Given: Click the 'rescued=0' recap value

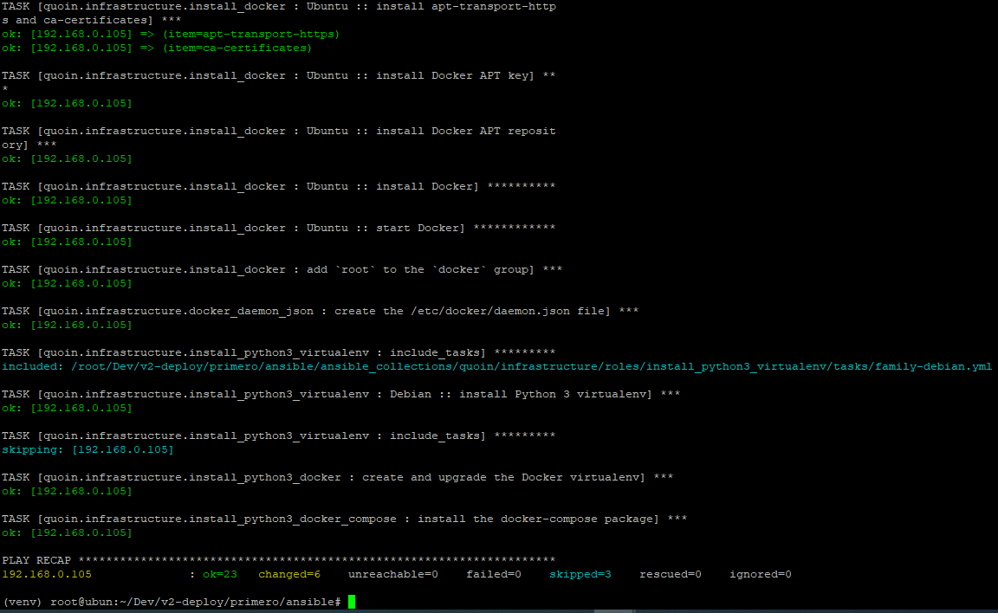Looking at the screenshot, I should click(671, 574).
